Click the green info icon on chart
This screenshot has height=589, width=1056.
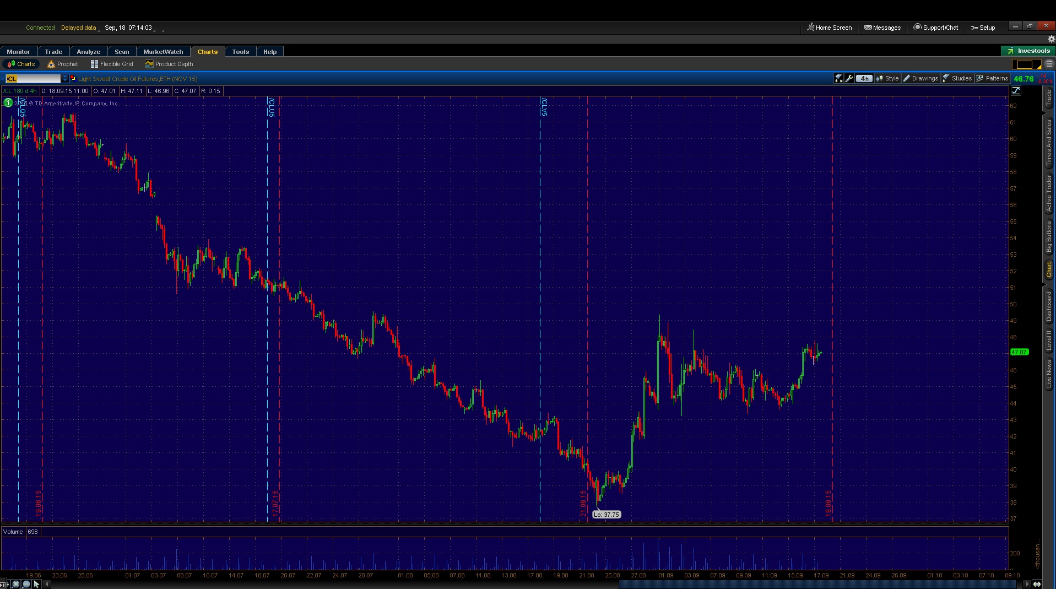8,102
